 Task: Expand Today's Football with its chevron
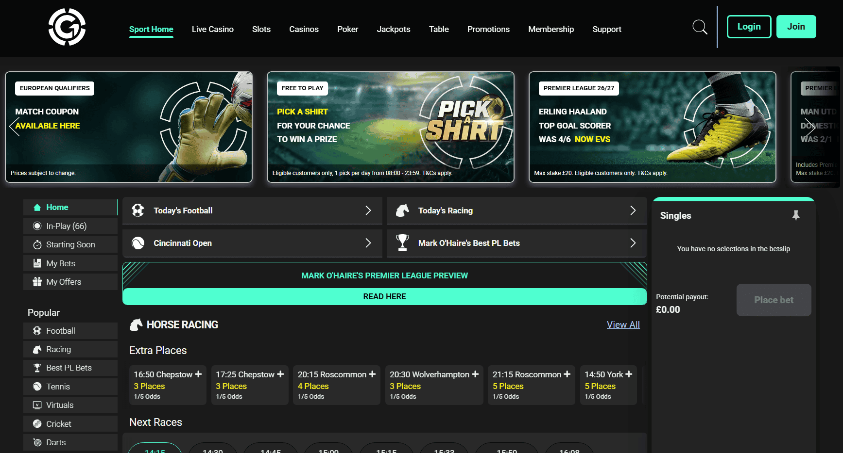(368, 210)
